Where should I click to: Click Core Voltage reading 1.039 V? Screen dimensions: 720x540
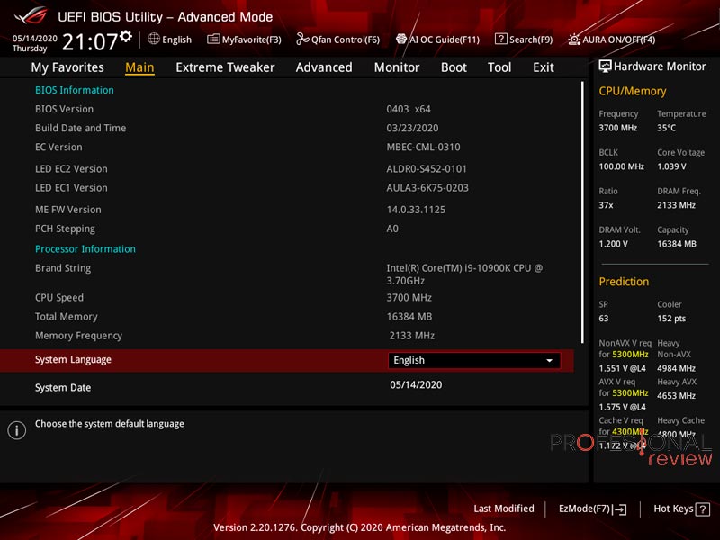(671, 166)
